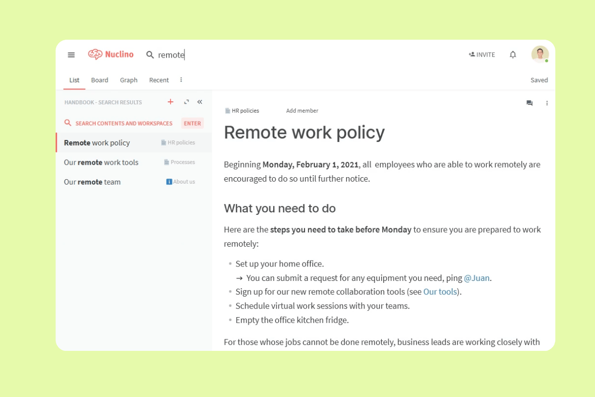Viewport: 595px width, 397px height.
Task: Open your profile avatar picture
Action: pos(540,54)
